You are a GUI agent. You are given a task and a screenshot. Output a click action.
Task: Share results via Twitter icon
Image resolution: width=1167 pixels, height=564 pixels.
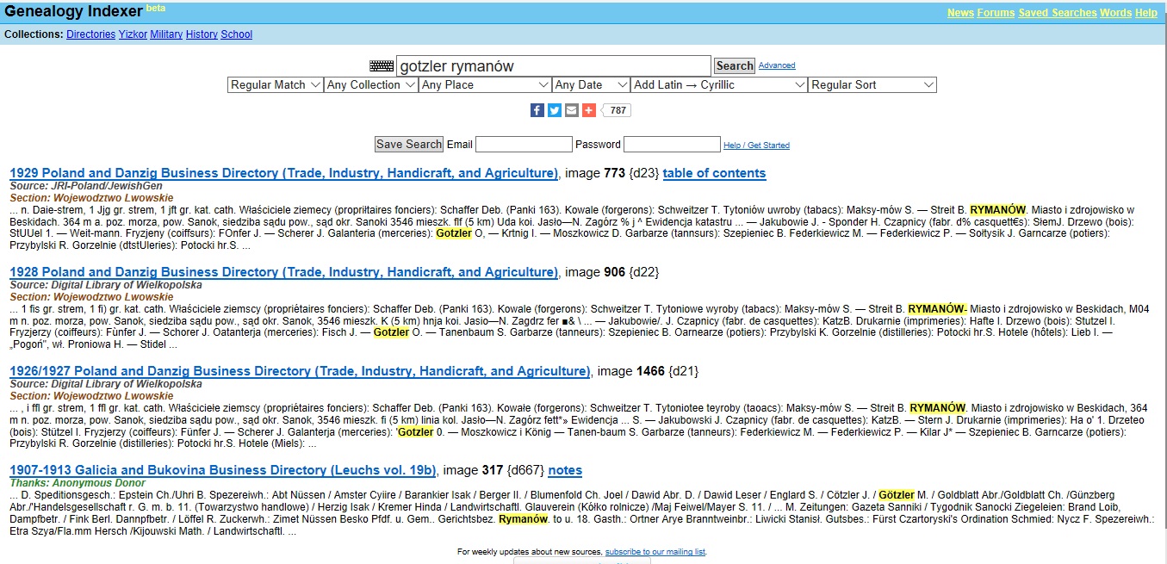(554, 110)
